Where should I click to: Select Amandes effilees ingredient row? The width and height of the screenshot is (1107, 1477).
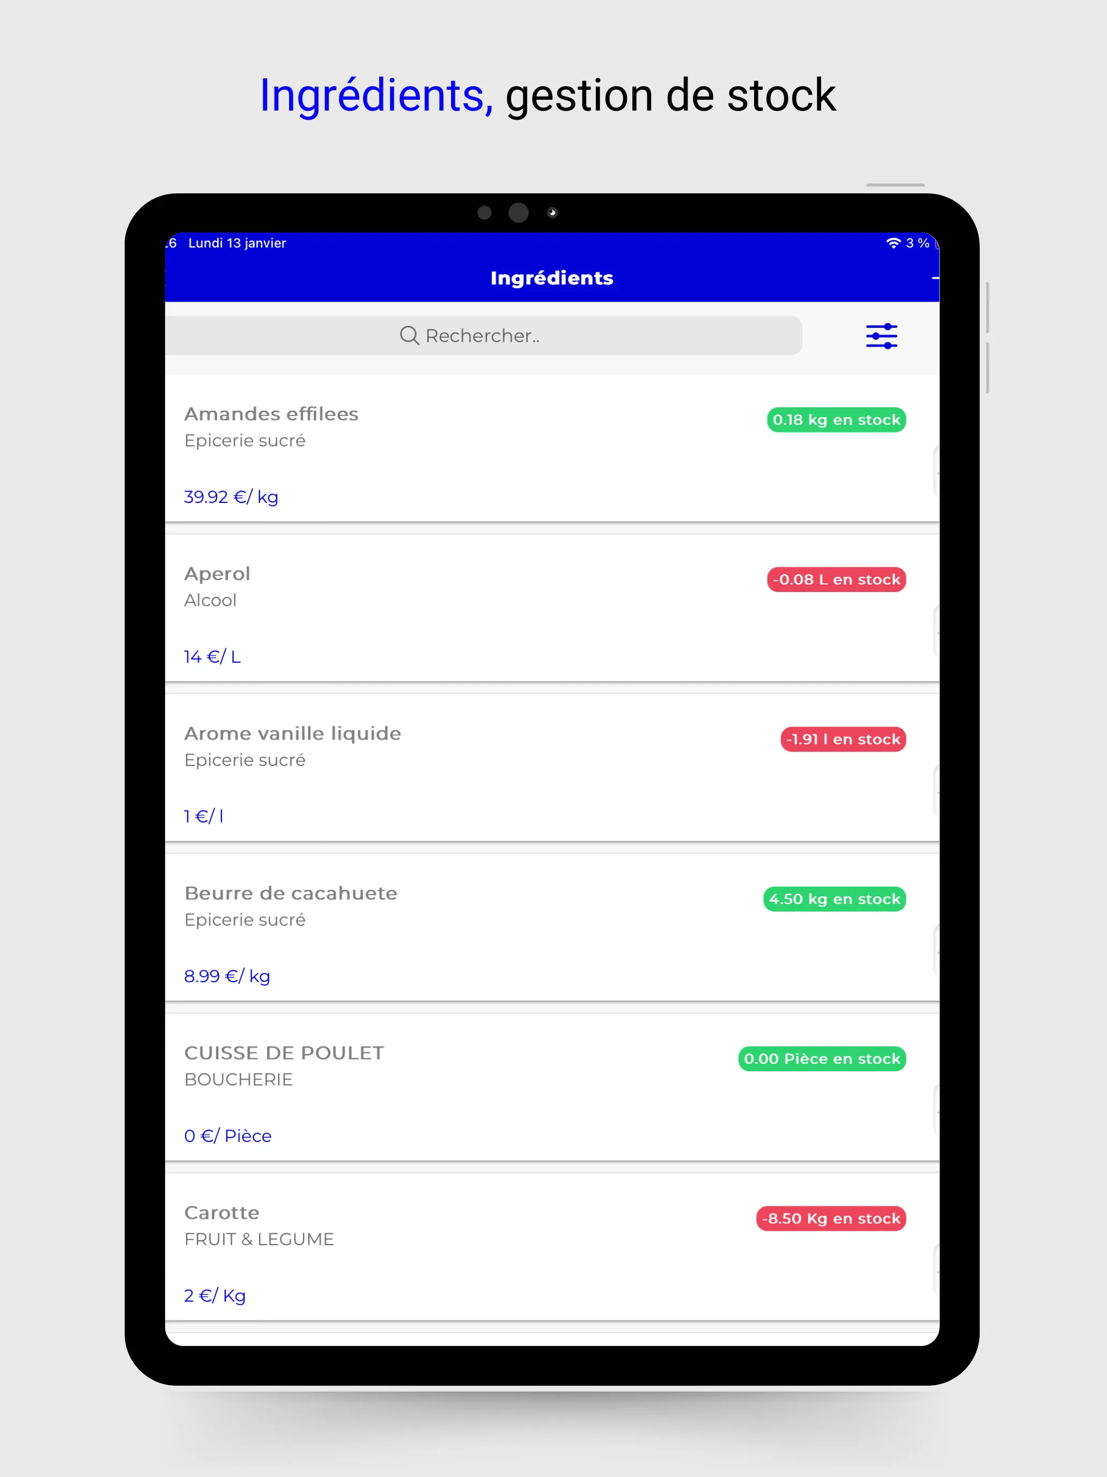[552, 454]
